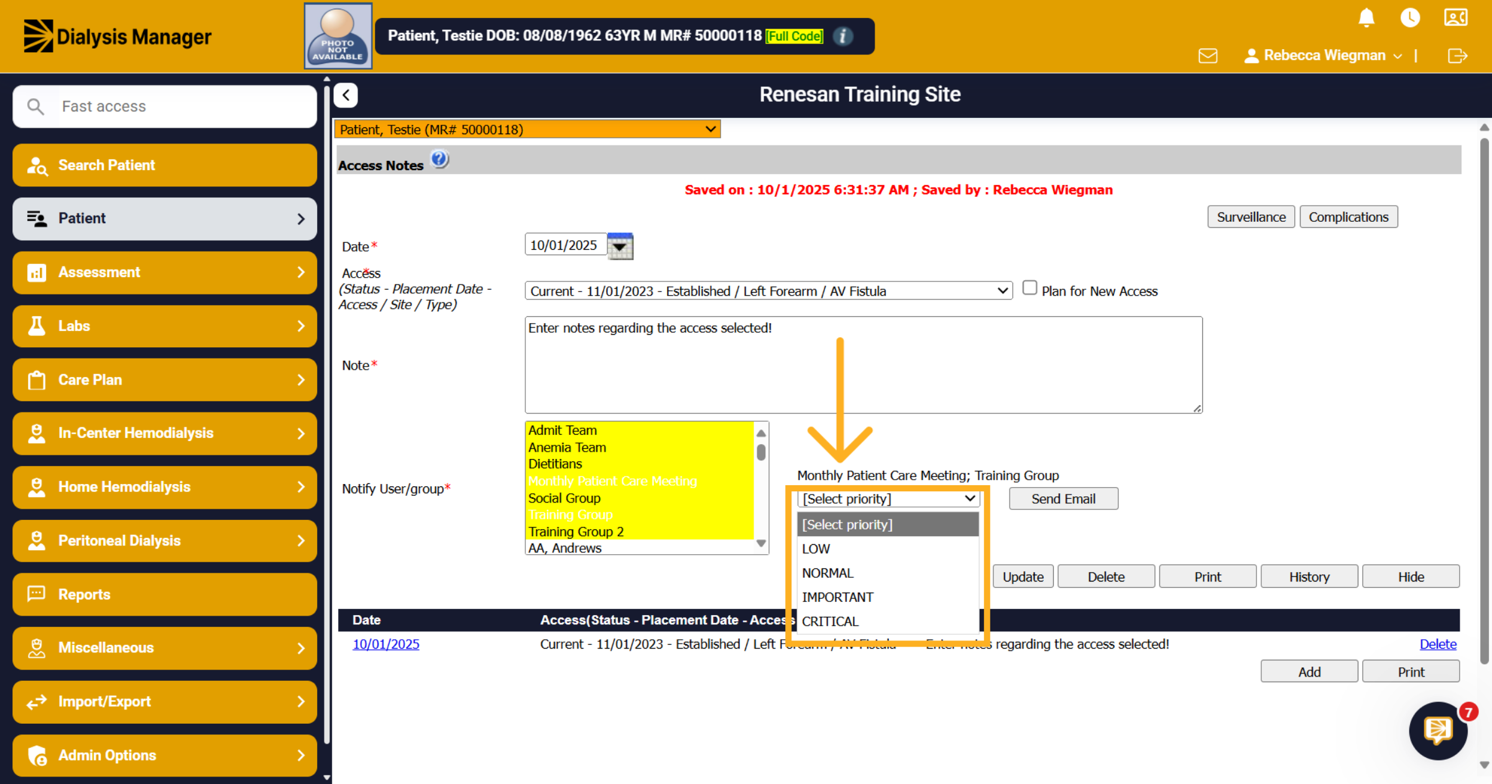Image resolution: width=1492 pixels, height=784 pixels.
Task: Click the Send Email button
Action: (1063, 499)
